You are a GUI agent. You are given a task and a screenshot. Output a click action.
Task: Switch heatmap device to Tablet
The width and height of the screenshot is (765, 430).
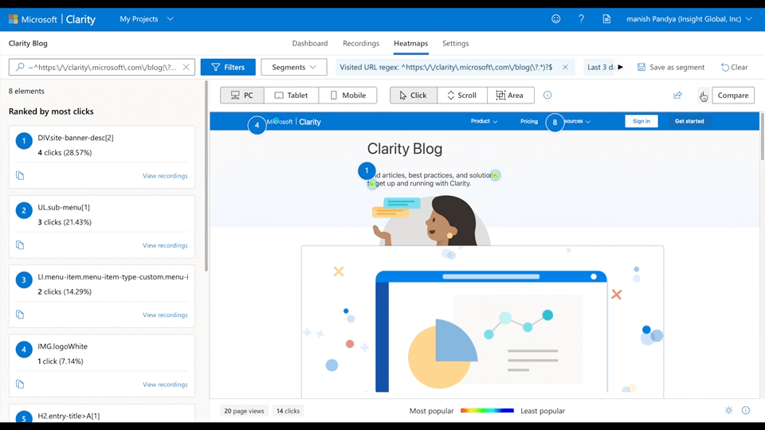(292, 96)
